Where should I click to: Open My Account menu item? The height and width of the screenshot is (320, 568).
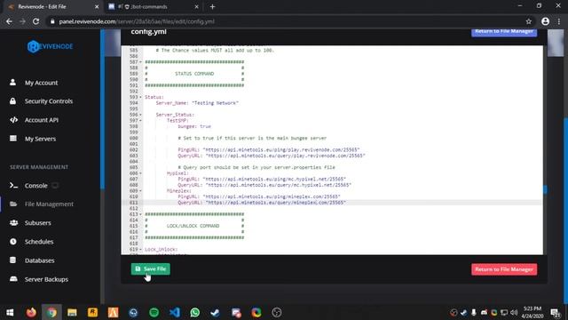tap(42, 83)
